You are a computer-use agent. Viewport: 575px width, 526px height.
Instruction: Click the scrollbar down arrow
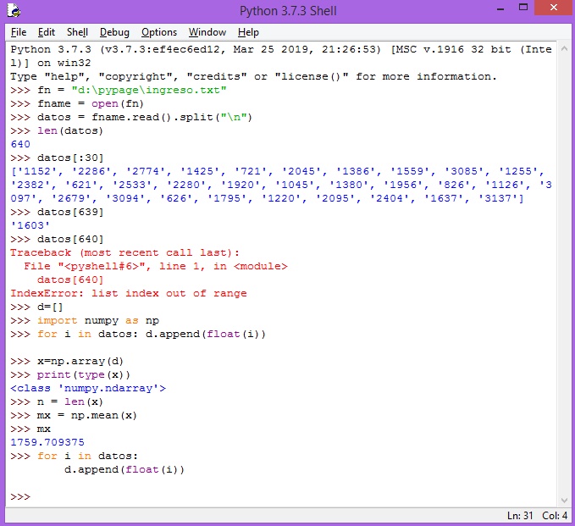point(564,501)
